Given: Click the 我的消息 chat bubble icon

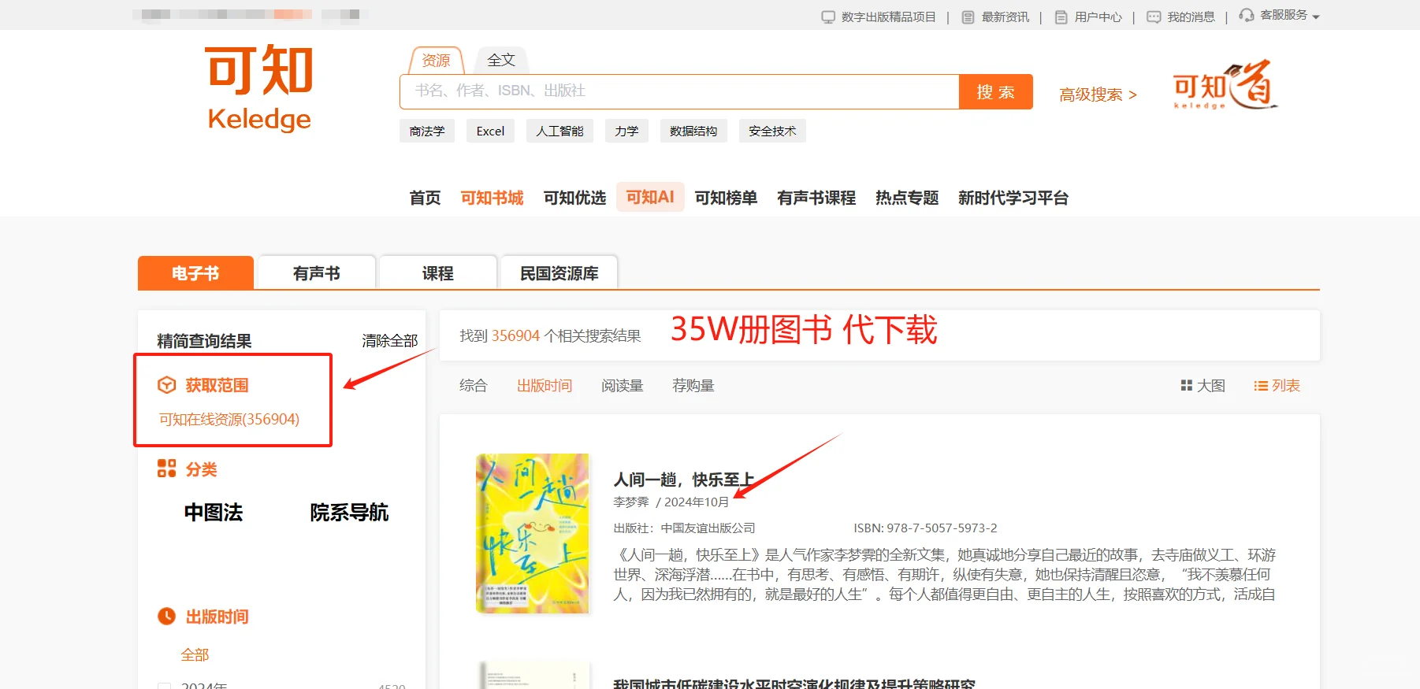Looking at the screenshot, I should tap(1154, 17).
